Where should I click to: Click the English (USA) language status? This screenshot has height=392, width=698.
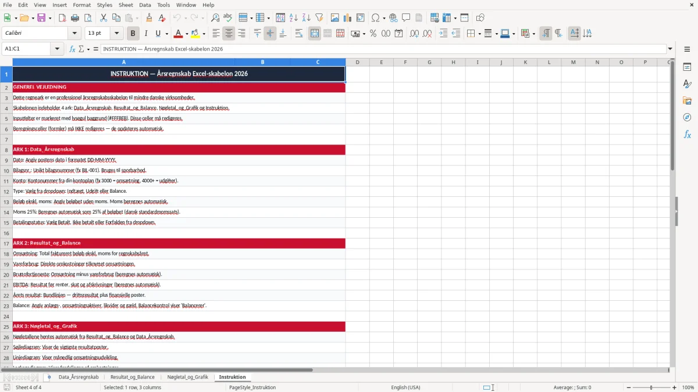click(x=405, y=387)
